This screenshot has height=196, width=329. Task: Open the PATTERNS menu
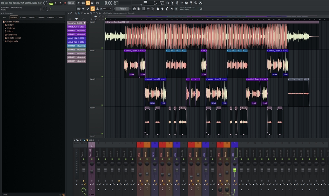pos(16,3)
